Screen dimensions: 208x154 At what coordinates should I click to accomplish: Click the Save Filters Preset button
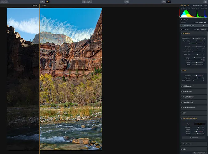click(199, 152)
